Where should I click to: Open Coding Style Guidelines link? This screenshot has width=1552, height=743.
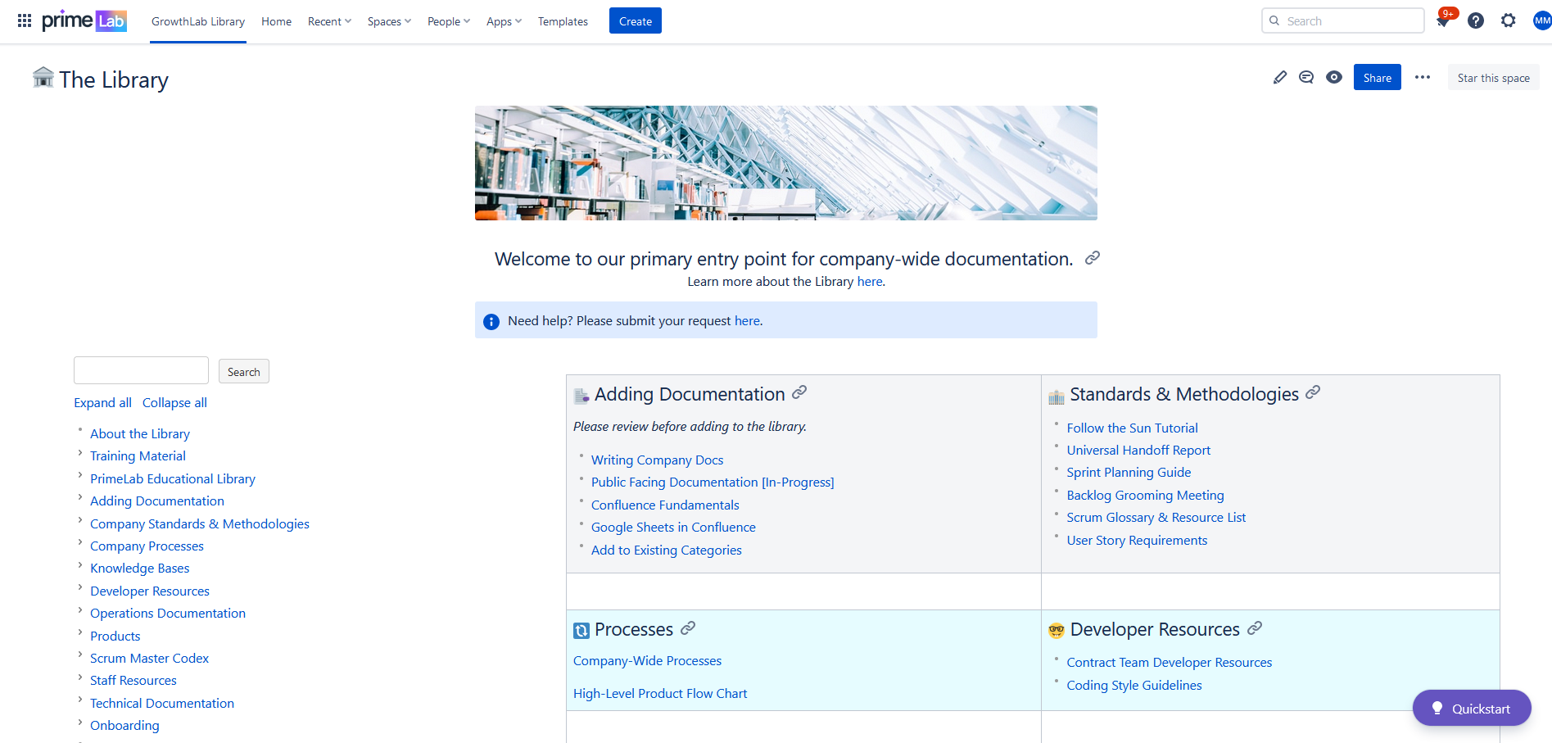(x=1134, y=685)
